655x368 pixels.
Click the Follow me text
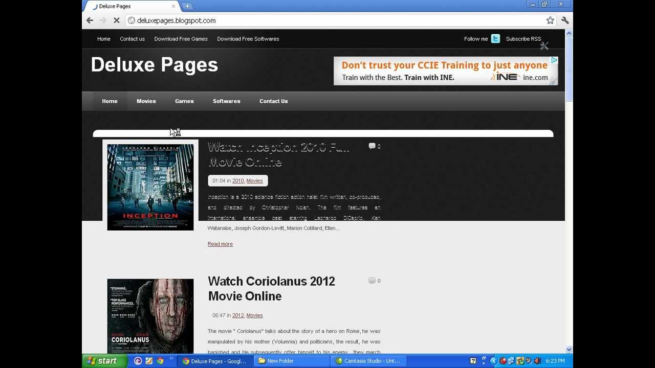tap(476, 39)
